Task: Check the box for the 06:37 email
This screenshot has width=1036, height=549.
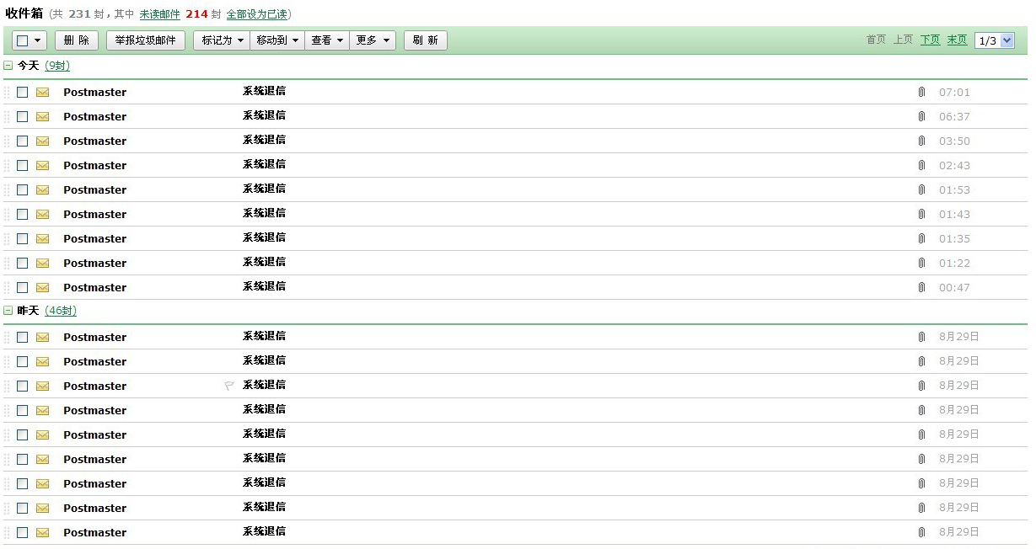Action: tap(23, 117)
